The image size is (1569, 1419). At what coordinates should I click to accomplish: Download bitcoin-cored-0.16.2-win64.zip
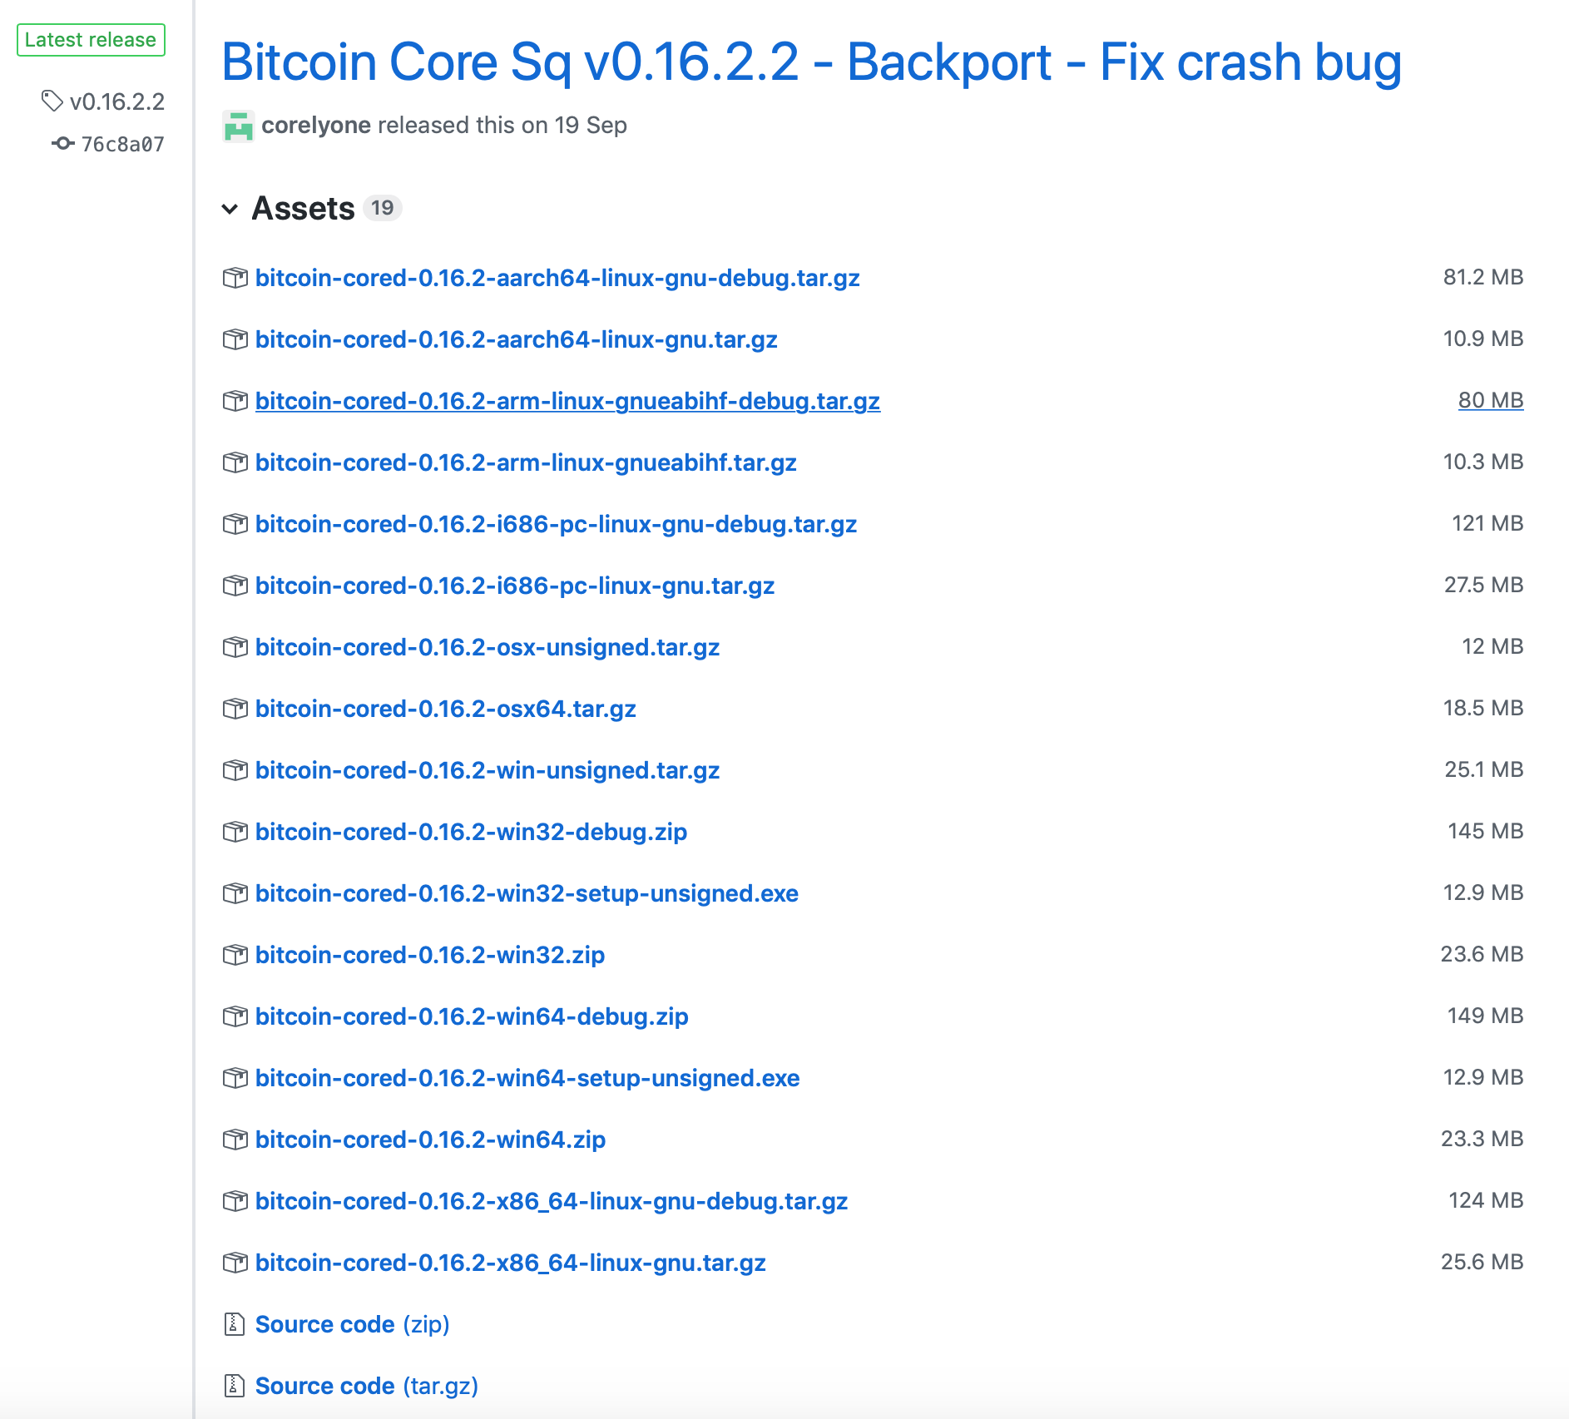[430, 1140]
